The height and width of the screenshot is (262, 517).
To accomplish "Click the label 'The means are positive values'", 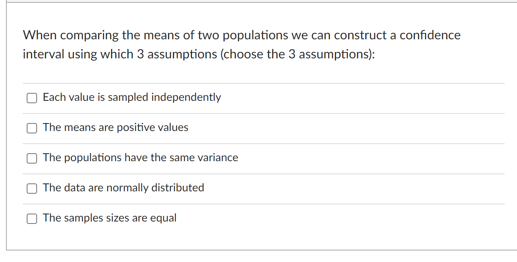I will (116, 127).
